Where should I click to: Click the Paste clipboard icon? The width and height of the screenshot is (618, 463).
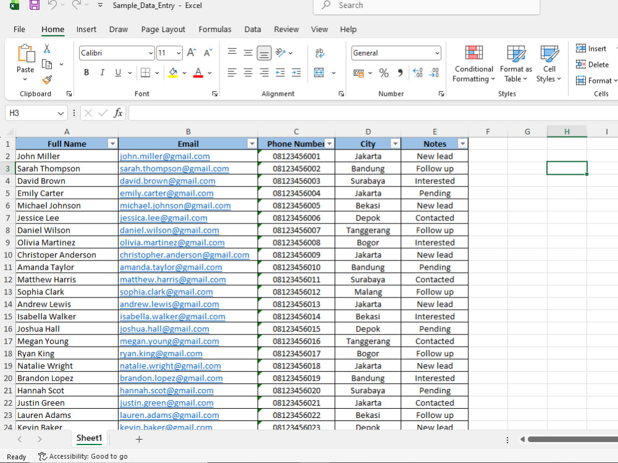(x=25, y=53)
